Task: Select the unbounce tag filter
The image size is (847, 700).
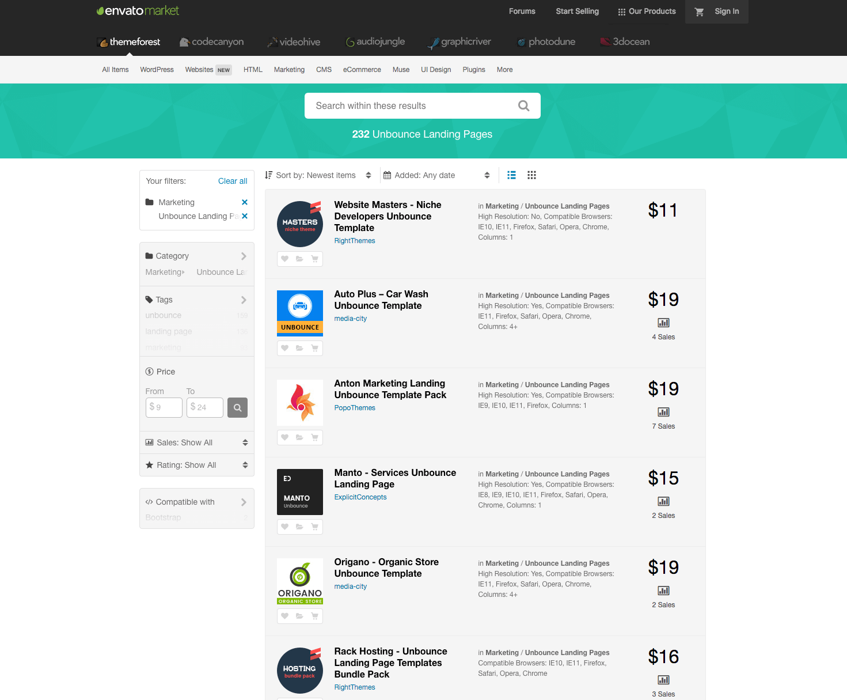Action: coord(164,316)
